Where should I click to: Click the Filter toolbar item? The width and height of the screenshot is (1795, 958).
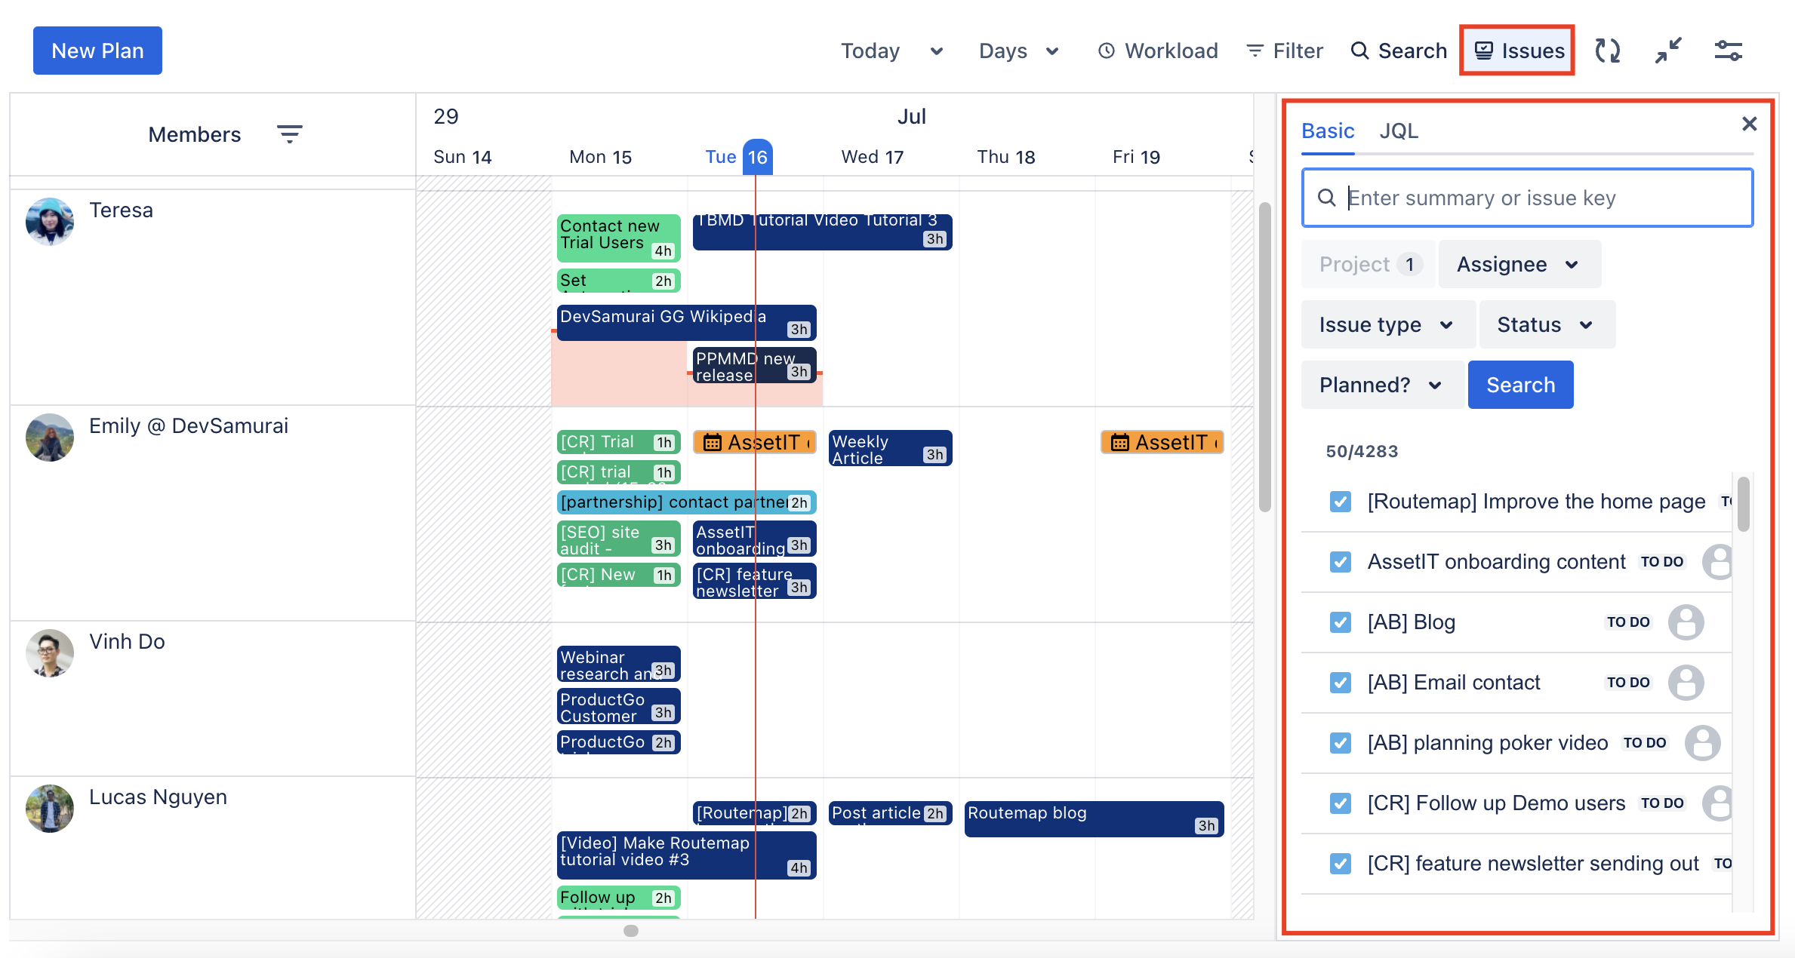pyautogui.click(x=1284, y=51)
